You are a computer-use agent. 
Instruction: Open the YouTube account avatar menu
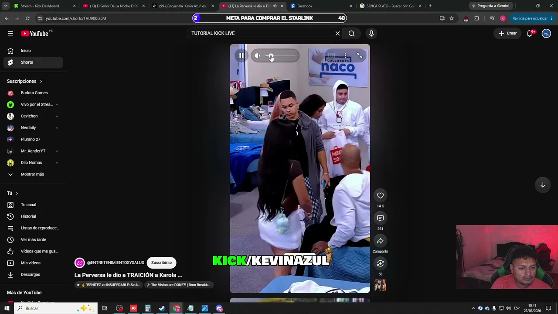[x=546, y=34]
